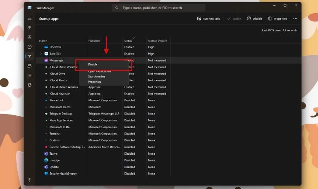Choose Disable in the context menu

click(x=104, y=64)
